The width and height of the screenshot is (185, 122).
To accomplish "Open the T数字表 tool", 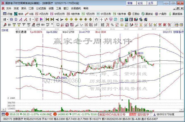I will (120, 14).
